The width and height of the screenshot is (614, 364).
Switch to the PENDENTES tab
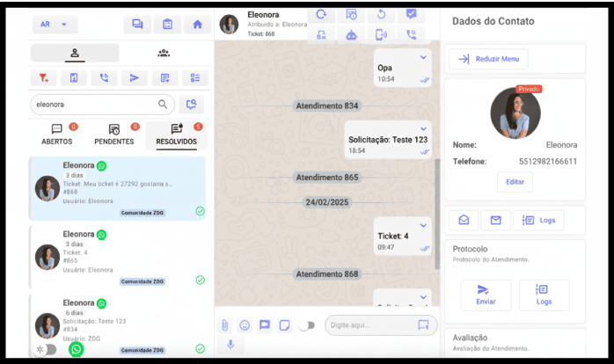click(114, 135)
